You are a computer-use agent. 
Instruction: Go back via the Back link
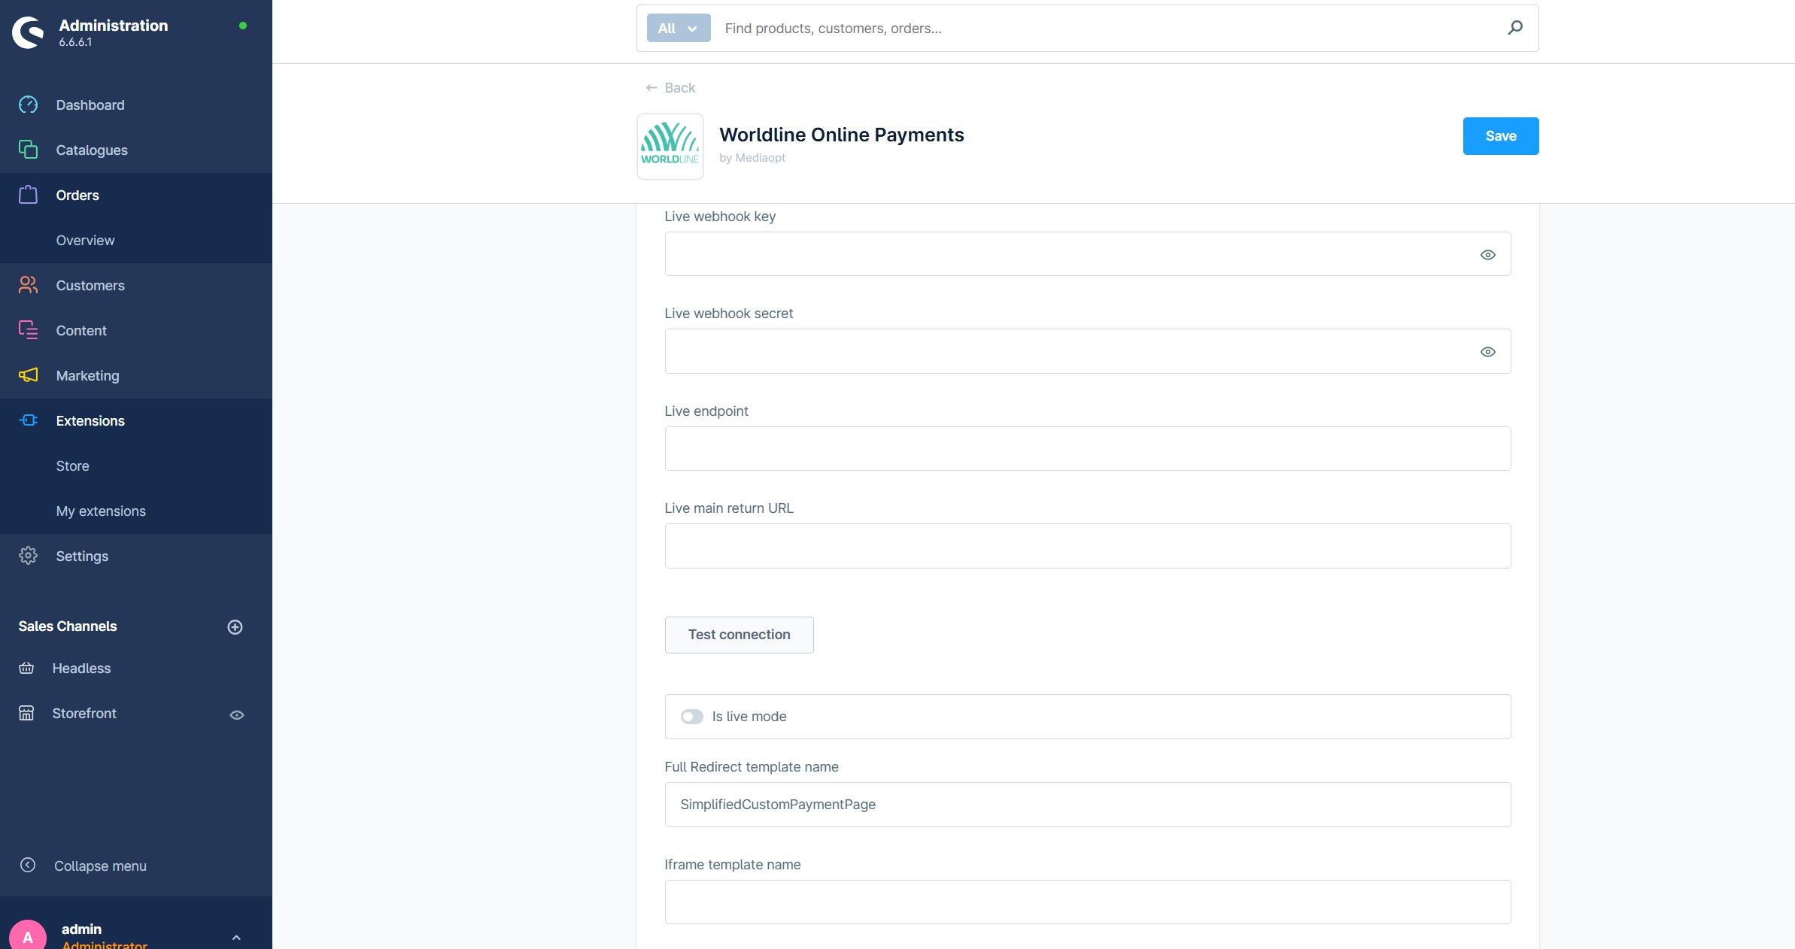pos(670,88)
